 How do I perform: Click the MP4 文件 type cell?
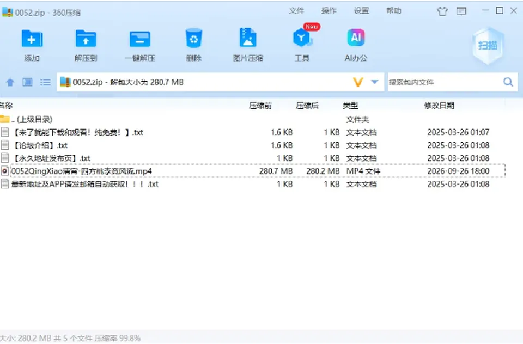pyautogui.click(x=363, y=171)
